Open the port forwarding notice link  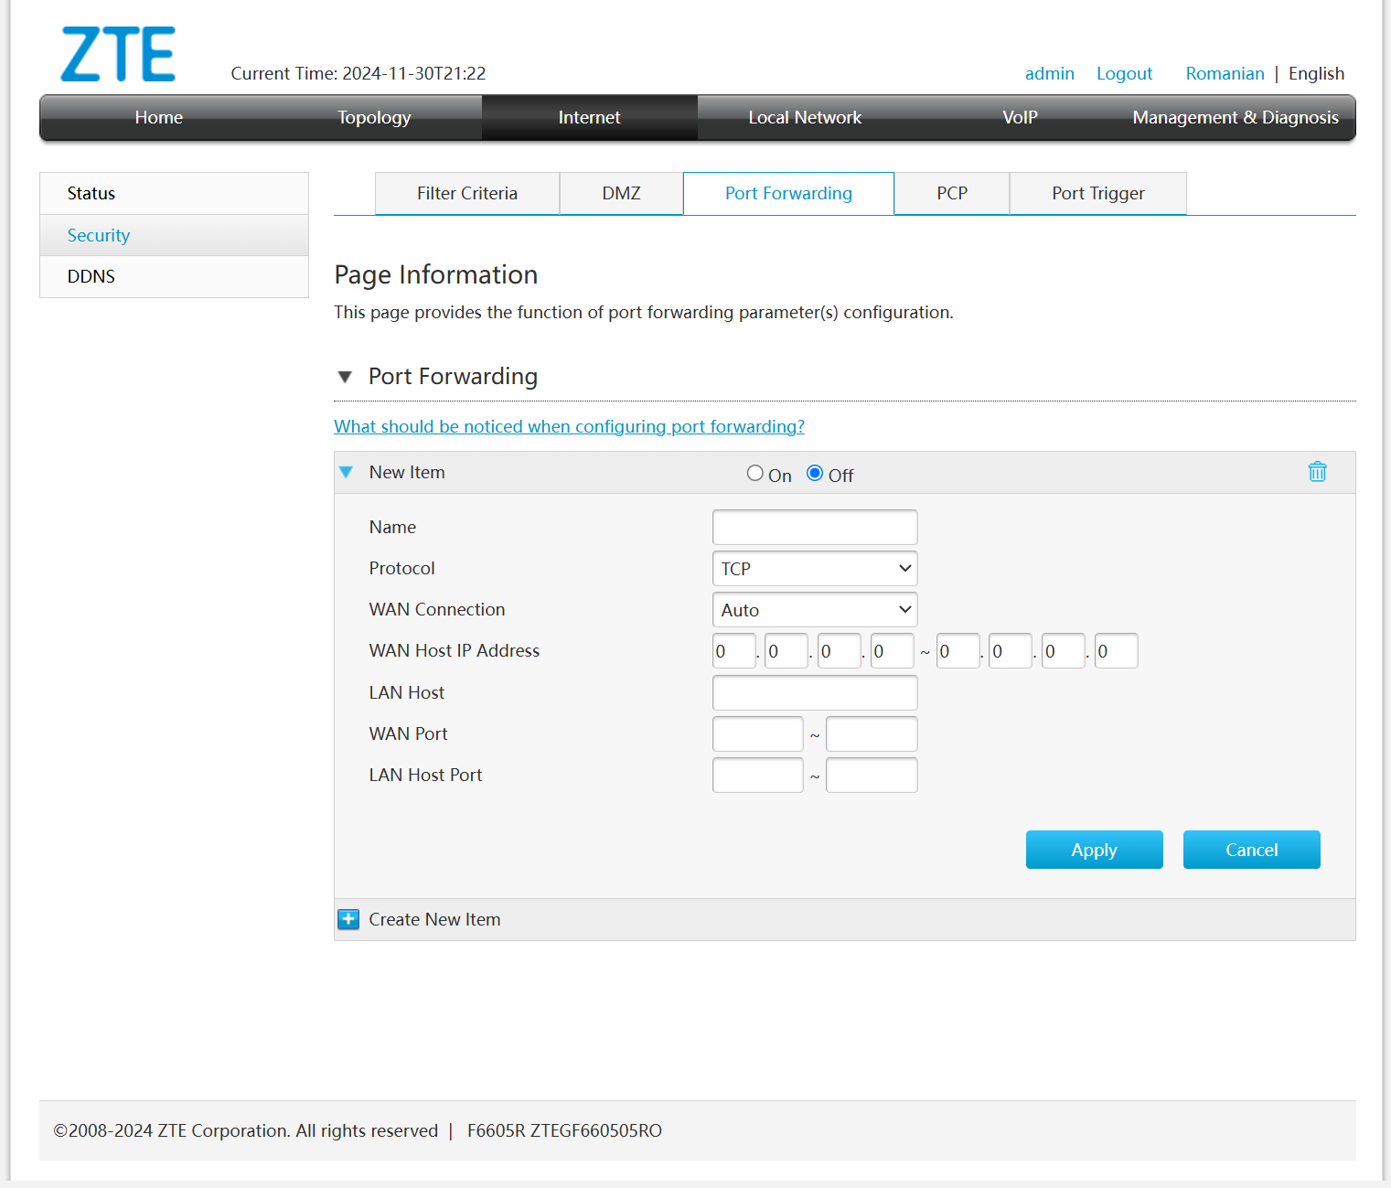tap(569, 426)
